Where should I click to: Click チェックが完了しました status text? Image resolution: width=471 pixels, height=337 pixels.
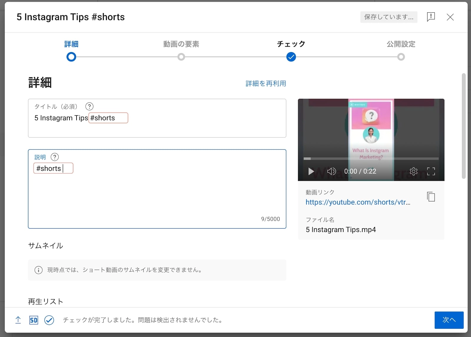144,320
